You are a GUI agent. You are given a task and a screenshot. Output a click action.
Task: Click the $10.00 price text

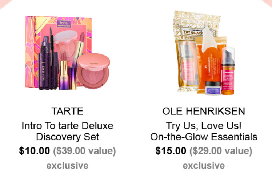pos(34,151)
